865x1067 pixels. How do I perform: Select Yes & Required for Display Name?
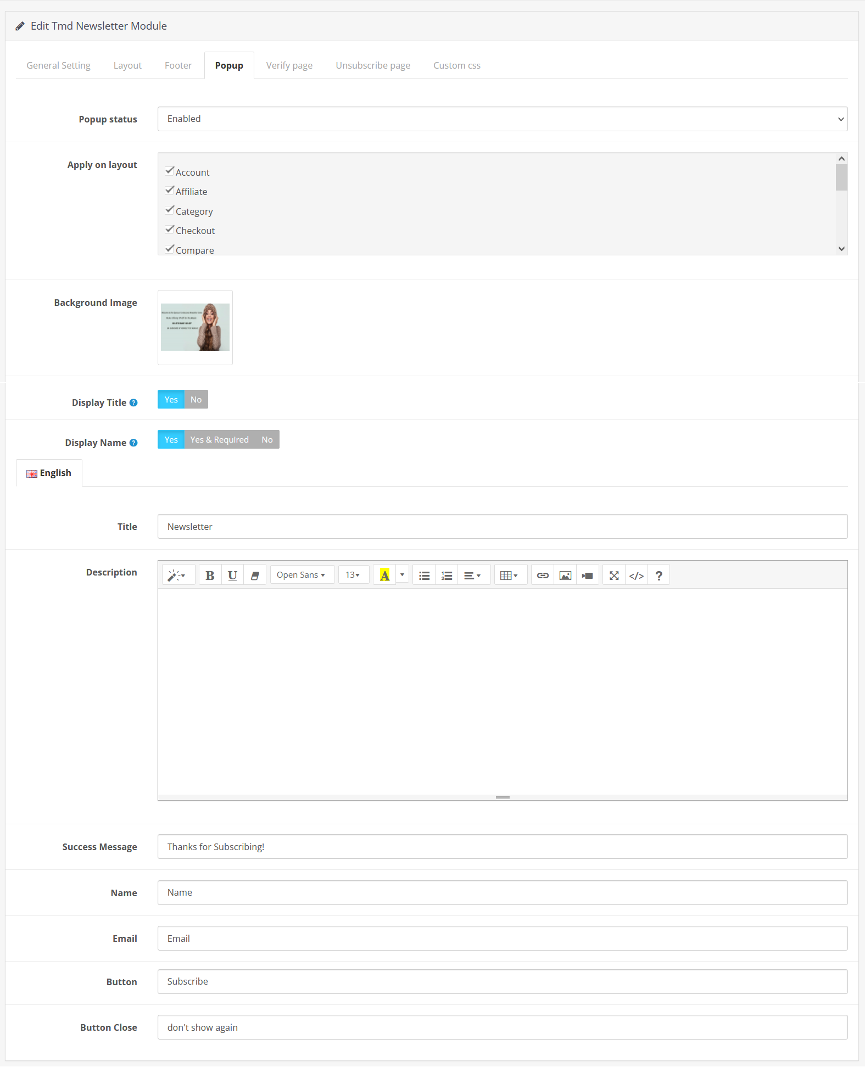click(x=219, y=439)
